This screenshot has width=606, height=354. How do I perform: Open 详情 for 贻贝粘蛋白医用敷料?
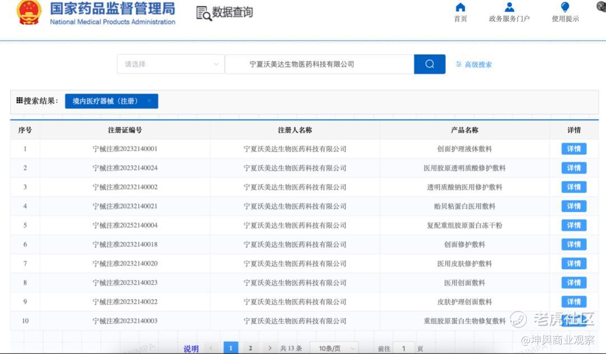click(573, 206)
